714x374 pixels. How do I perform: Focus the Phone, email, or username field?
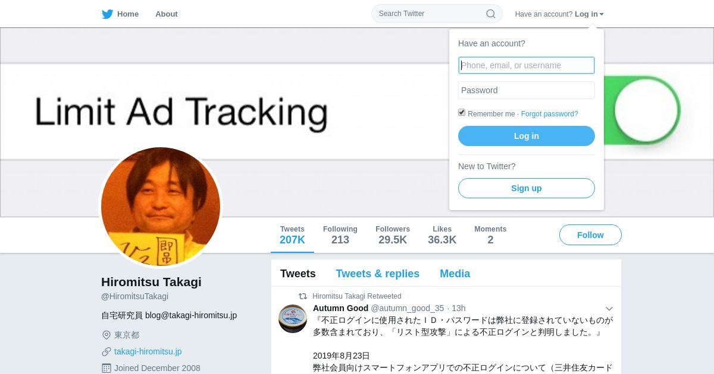tap(527, 65)
